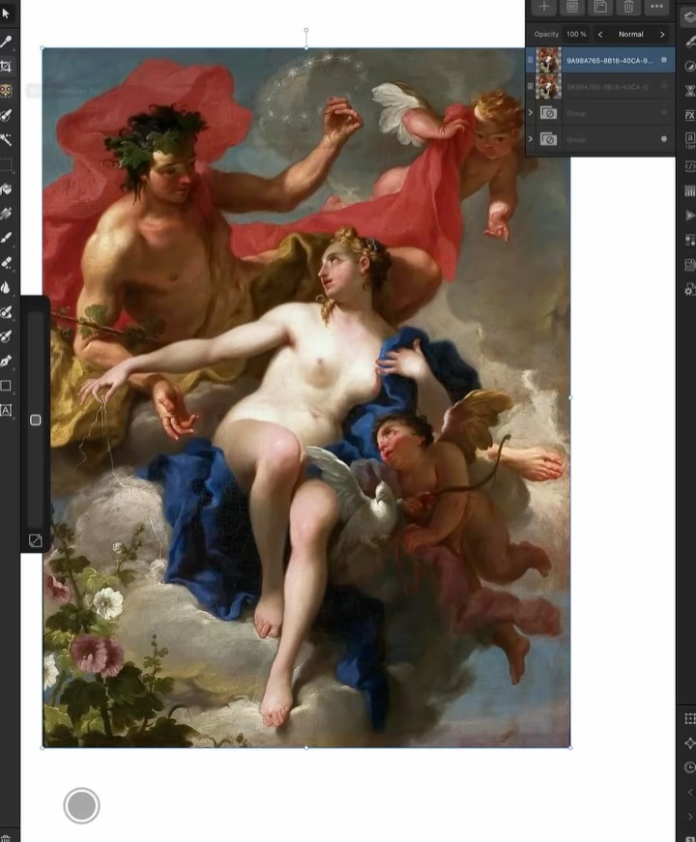This screenshot has height=842, width=696.
Task: Expand the bottom Group layer
Action: click(x=531, y=139)
